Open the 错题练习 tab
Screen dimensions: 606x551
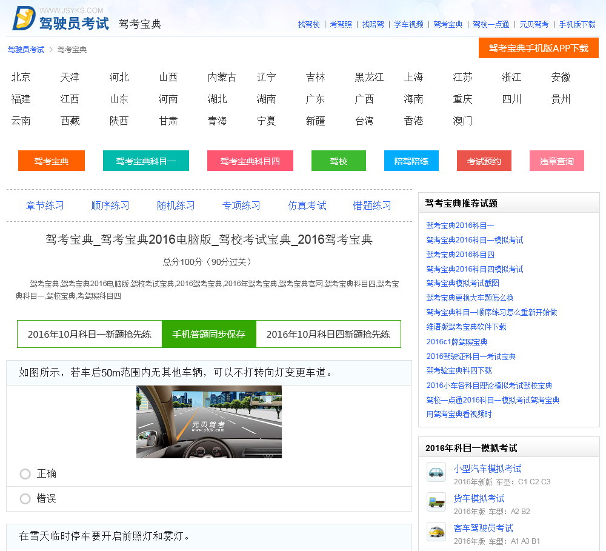[x=372, y=205]
